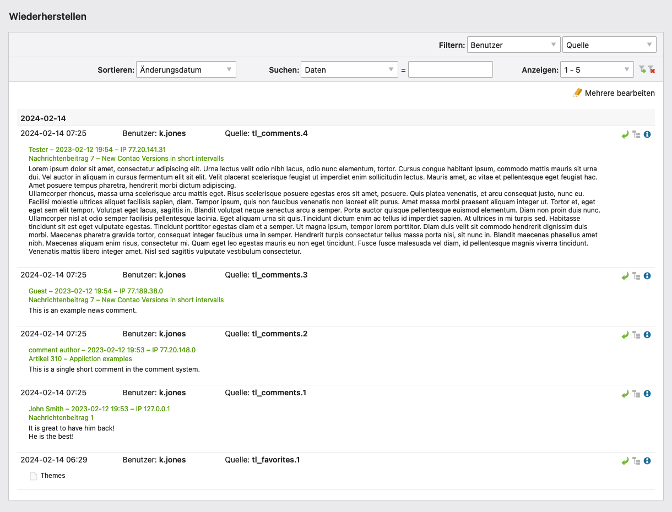Click the Tester comment header with IP 77.20.141.31
Image resolution: width=672 pixels, height=512 pixels.
pyautogui.click(x=97, y=150)
